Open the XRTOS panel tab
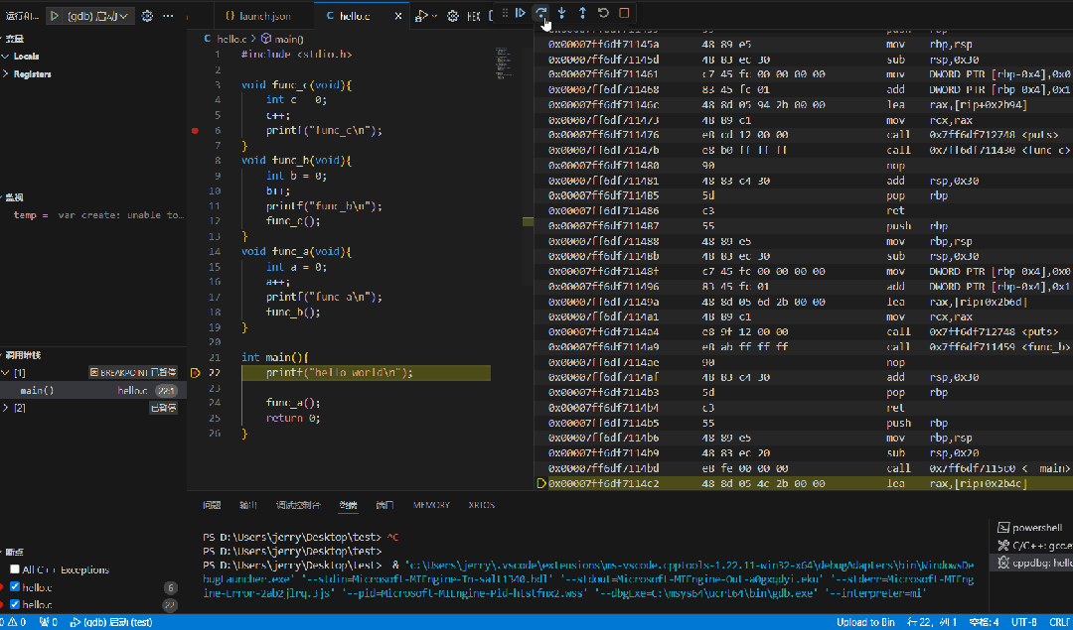The width and height of the screenshot is (1073, 630). click(x=482, y=505)
